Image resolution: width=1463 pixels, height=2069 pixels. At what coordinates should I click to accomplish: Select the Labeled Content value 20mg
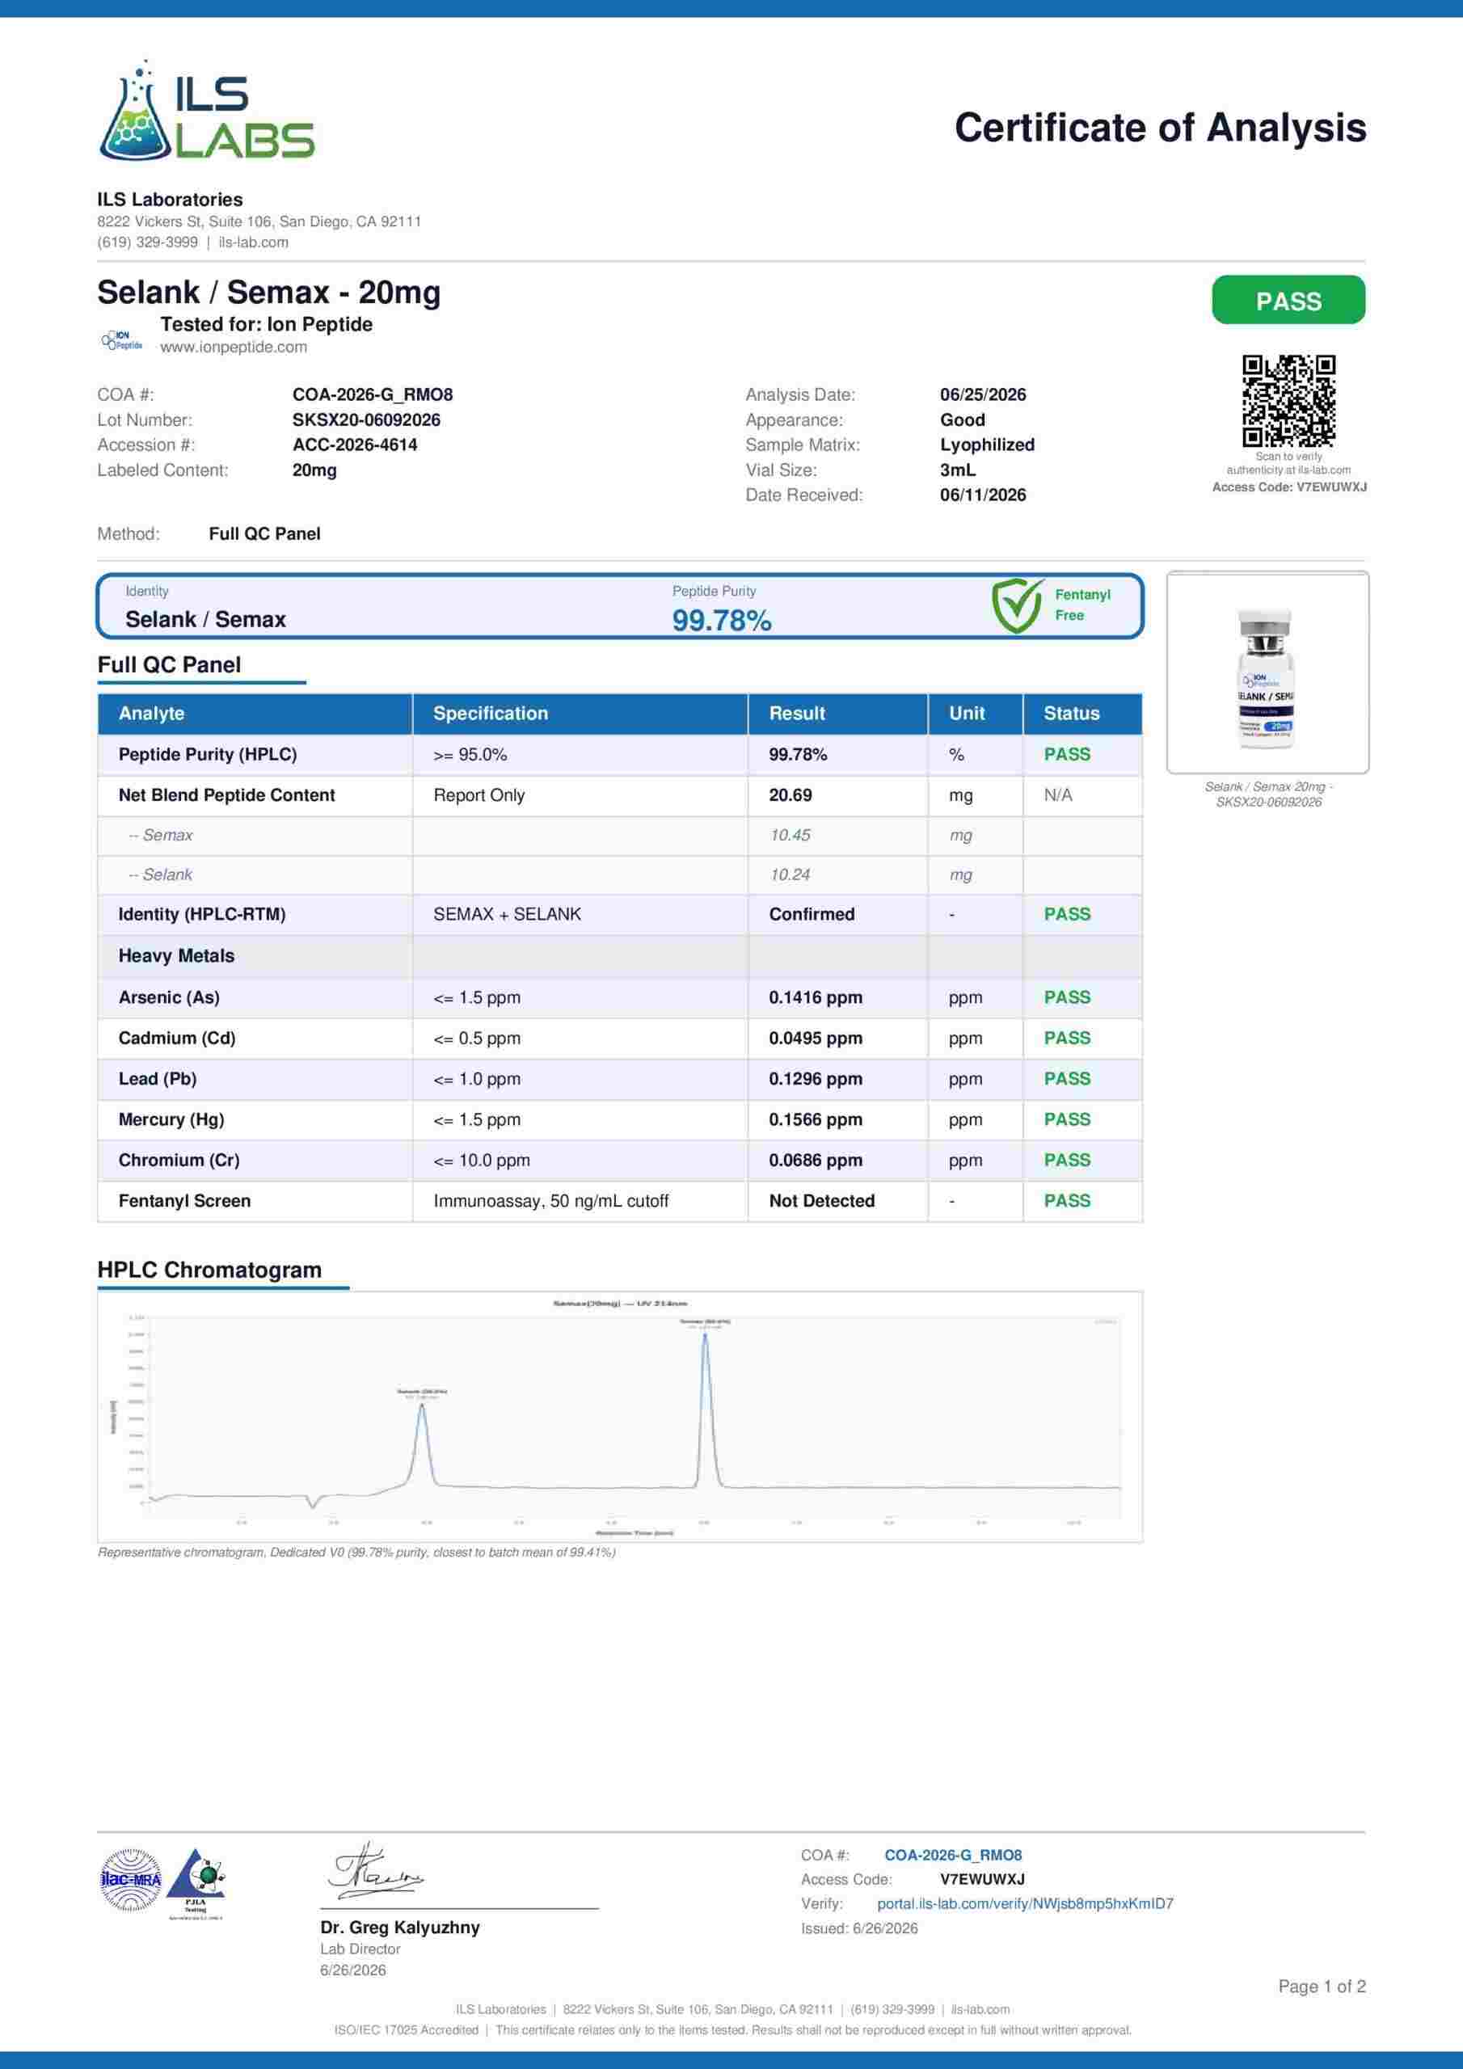click(x=314, y=470)
